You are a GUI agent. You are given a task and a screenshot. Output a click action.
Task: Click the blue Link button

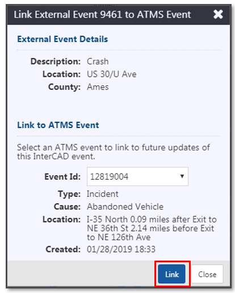tap(172, 274)
